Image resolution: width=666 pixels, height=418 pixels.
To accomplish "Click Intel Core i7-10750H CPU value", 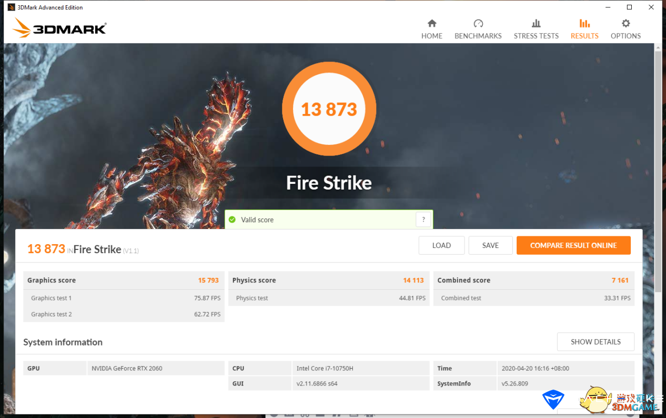I will pos(325,369).
